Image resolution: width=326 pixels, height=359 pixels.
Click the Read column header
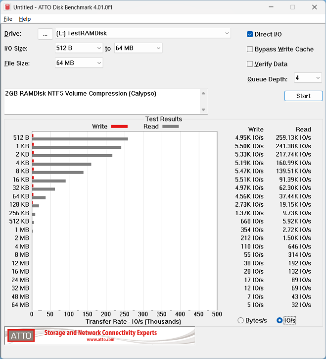tap(303, 129)
